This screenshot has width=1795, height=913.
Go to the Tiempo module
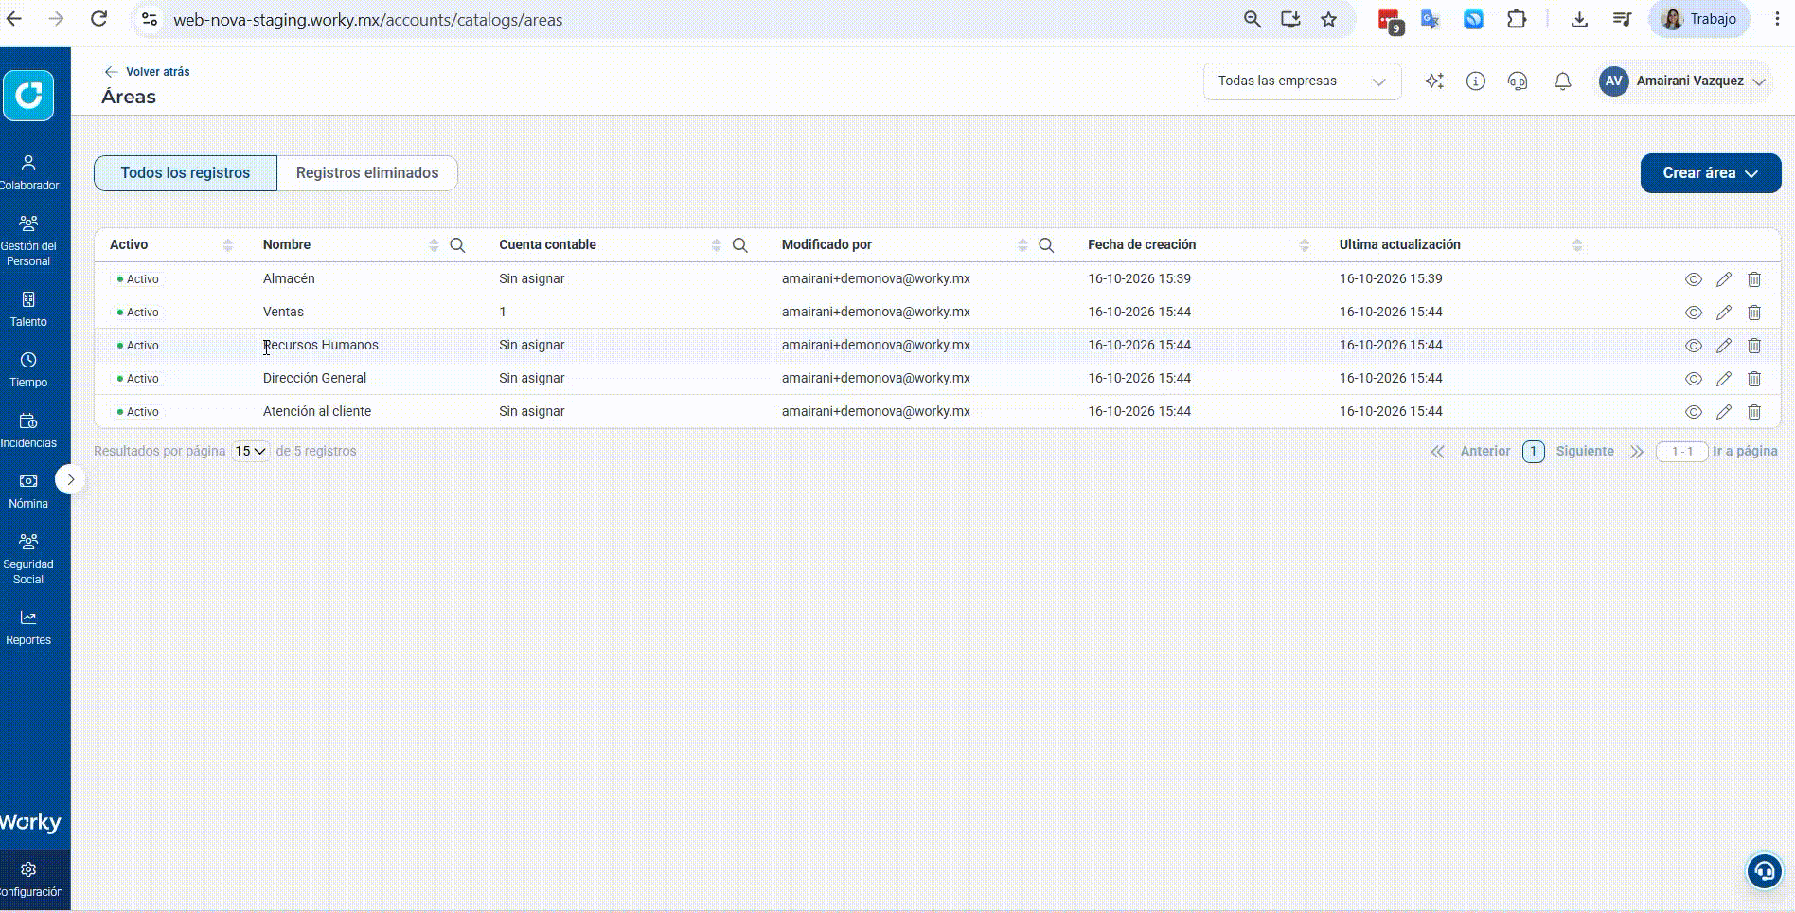tap(28, 370)
